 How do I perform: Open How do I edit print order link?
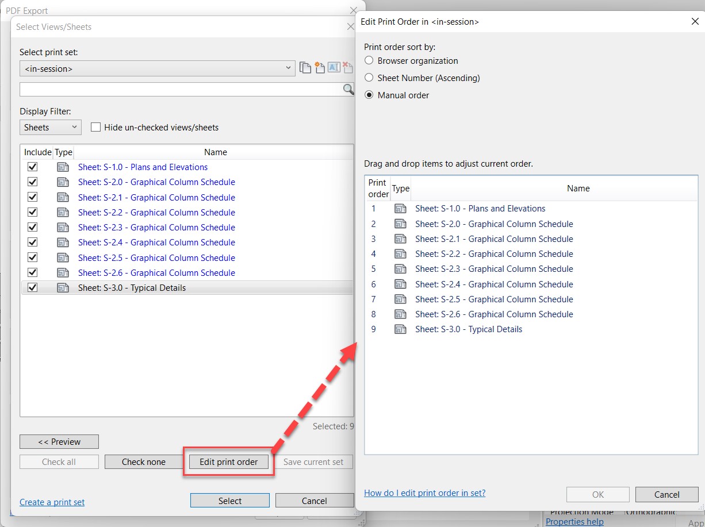pyautogui.click(x=425, y=493)
